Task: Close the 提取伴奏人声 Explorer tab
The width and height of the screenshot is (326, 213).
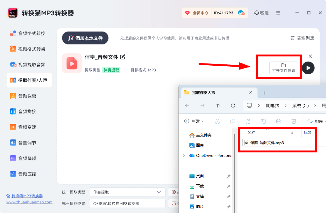Action: 251,92
